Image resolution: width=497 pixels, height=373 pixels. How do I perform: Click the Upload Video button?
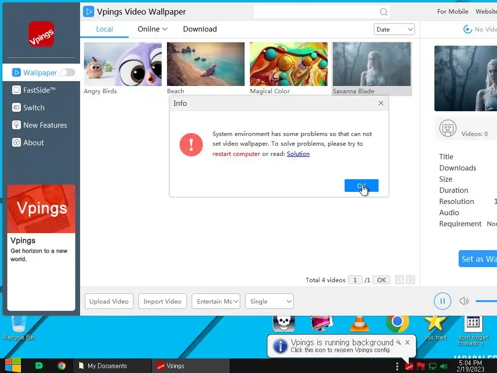109,301
